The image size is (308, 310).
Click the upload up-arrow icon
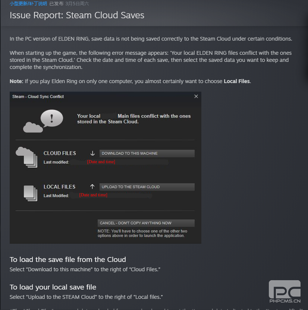(x=92, y=187)
